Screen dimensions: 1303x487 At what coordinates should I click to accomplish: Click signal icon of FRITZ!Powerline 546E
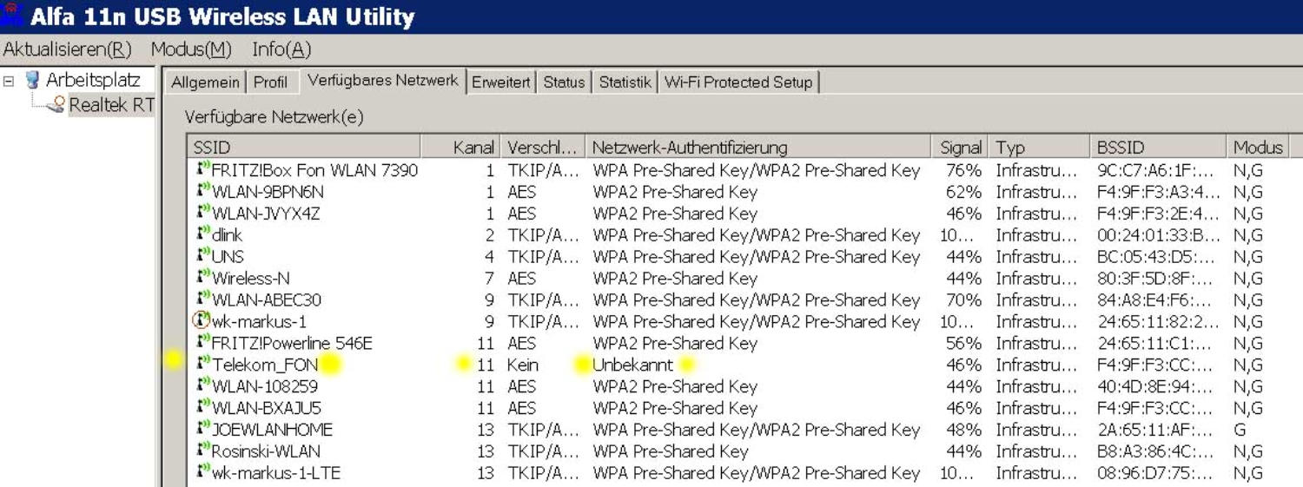point(203,343)
